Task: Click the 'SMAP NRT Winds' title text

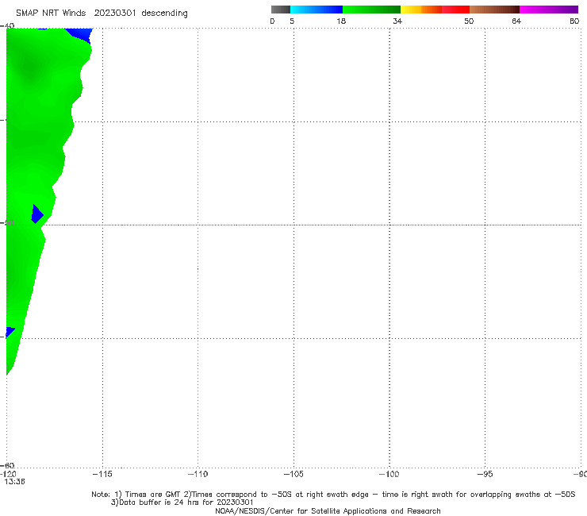Action: (x=51, y=13)
